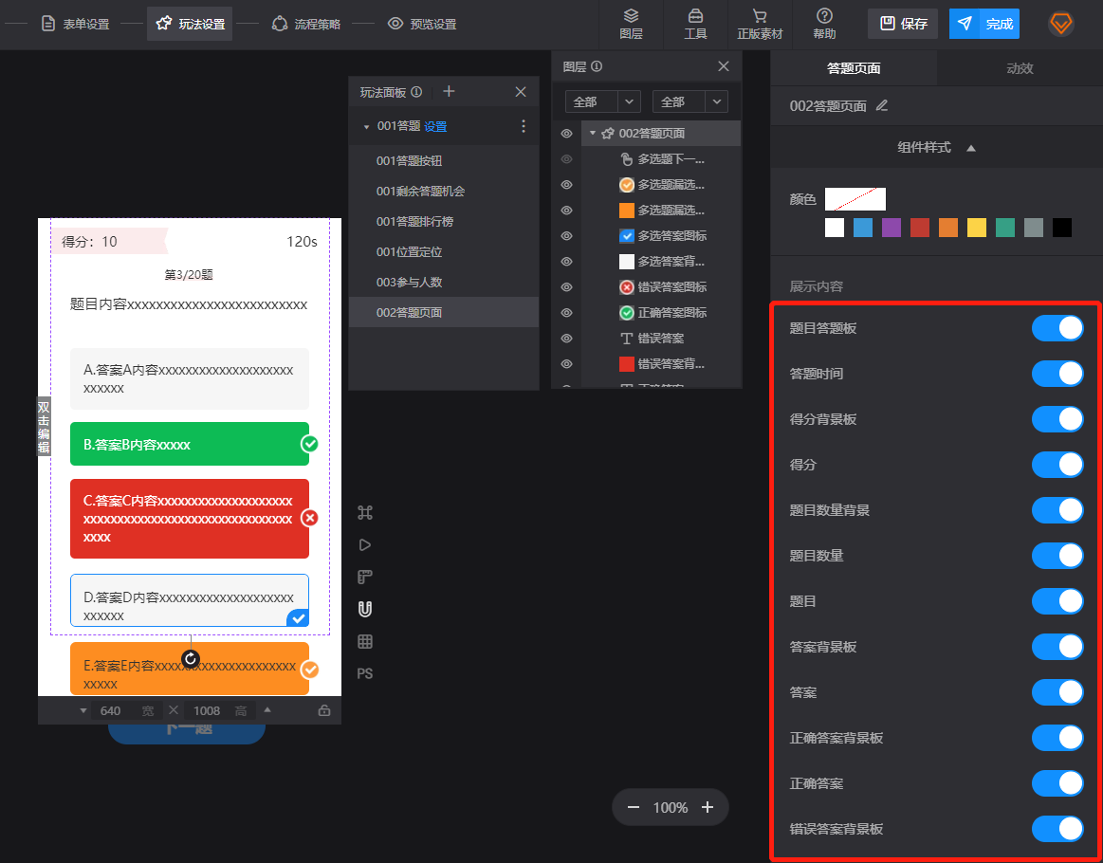Hide the 多选答案图标 layer via eye icon

point(566,236)
